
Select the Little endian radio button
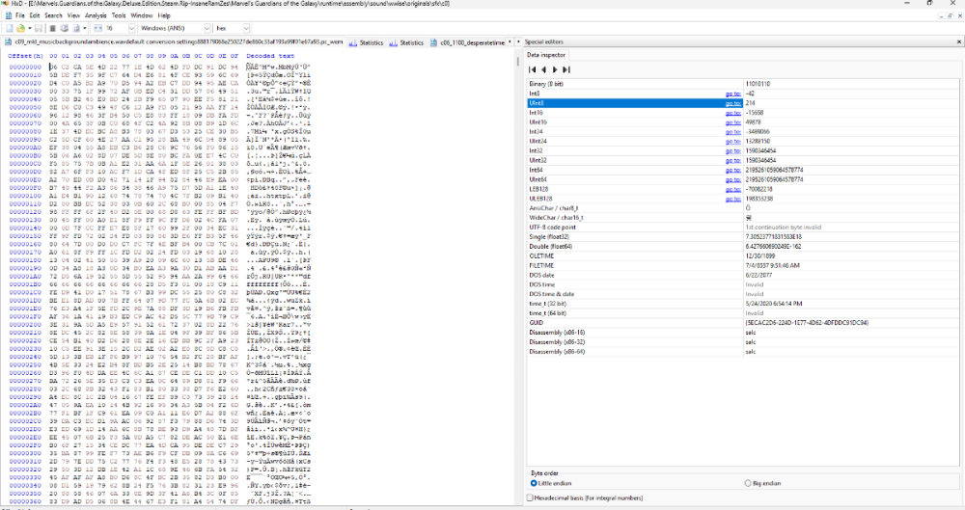pyautogui.click(x=534, y=484)
